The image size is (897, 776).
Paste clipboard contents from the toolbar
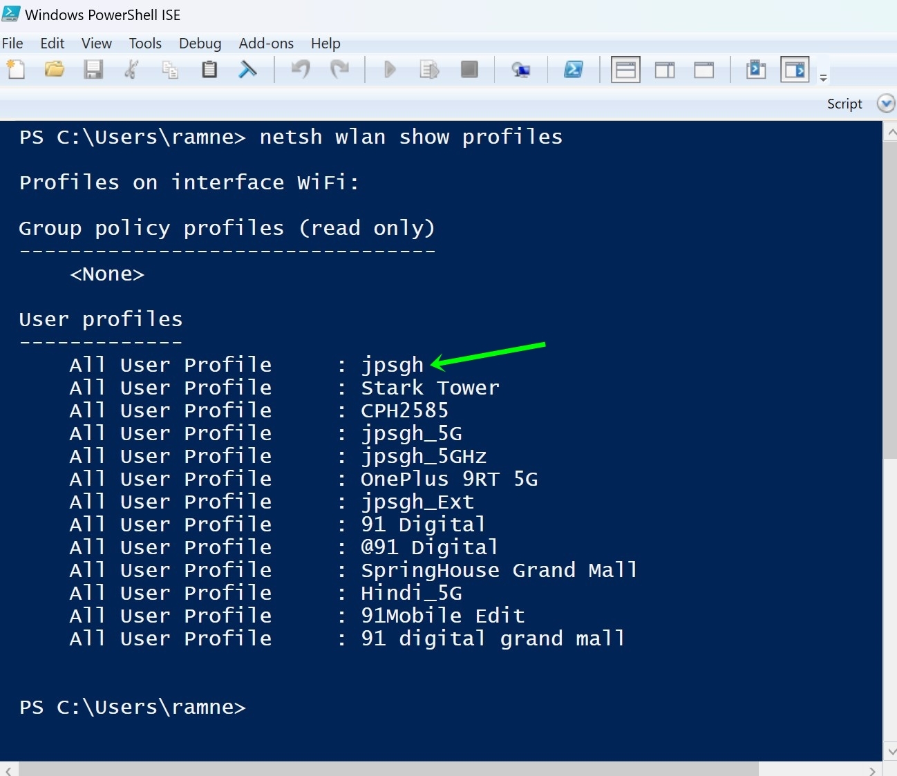pos(209,69)
